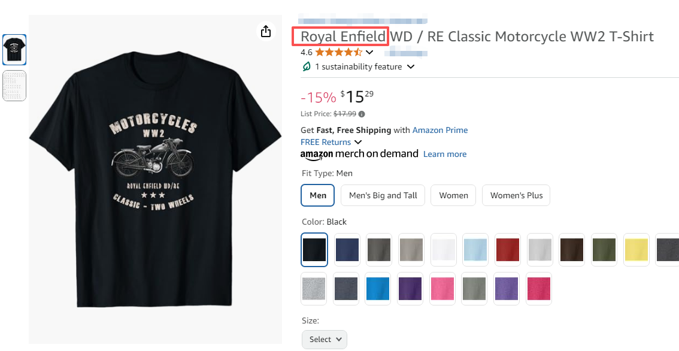
Task: Expand the FREE Returns details
Action: point(358,142)
